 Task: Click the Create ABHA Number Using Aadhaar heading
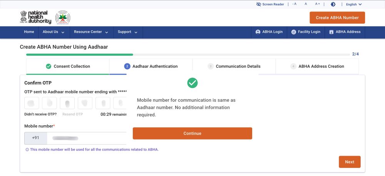64,47
